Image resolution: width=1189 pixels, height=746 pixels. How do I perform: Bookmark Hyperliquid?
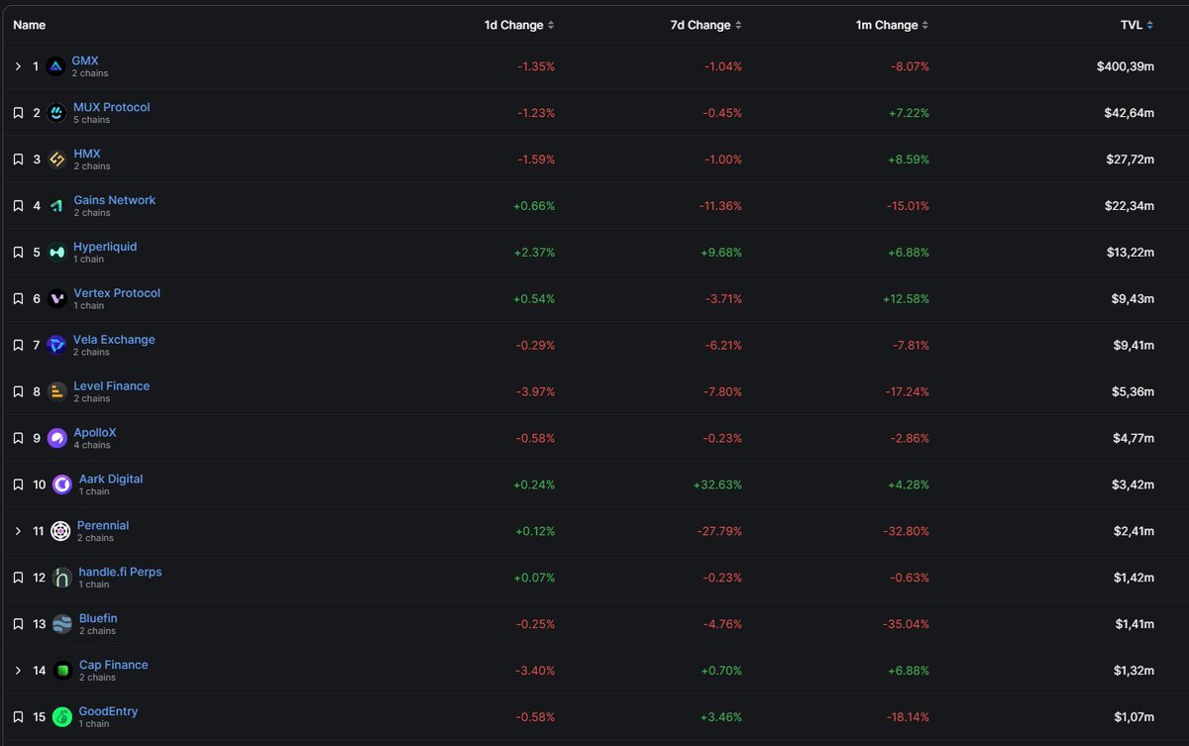[18, 253]
